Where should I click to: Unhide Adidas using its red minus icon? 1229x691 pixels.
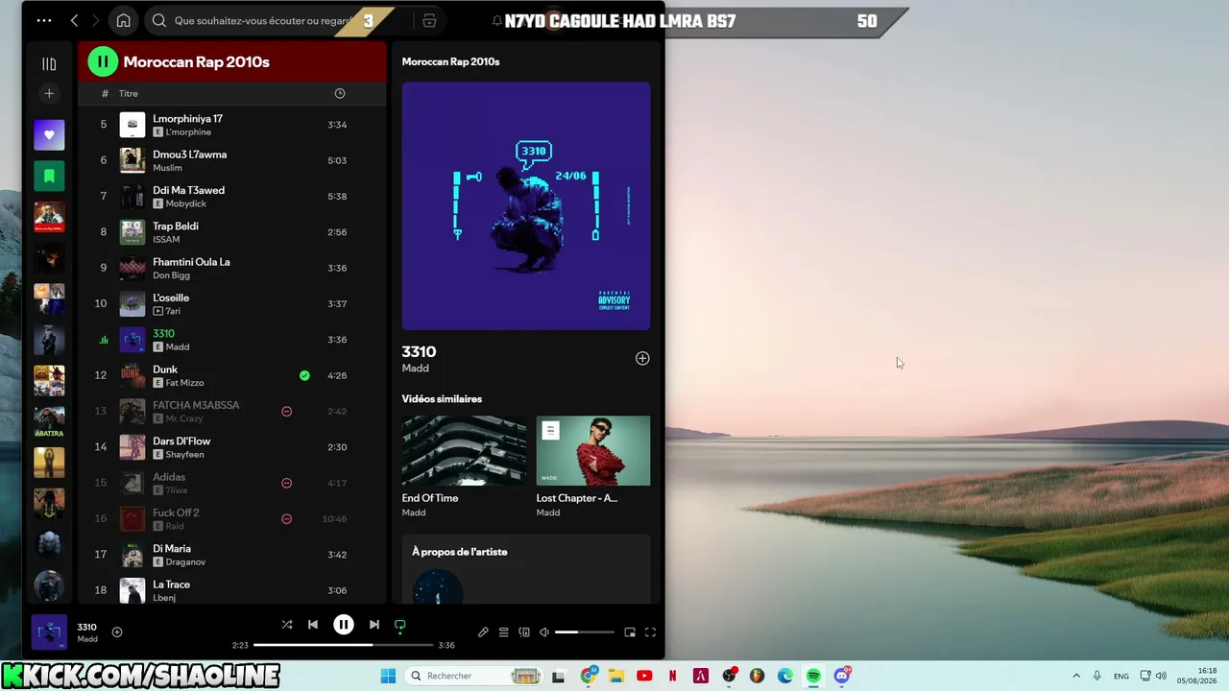pos(286,483)
